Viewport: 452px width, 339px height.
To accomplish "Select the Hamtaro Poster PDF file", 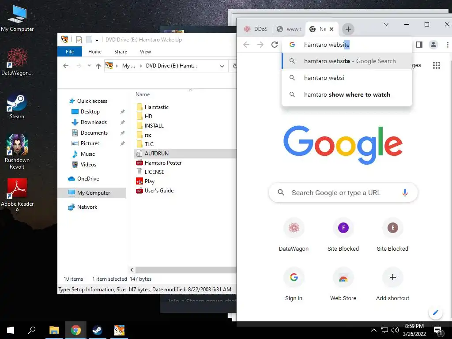I will tap(163, 163).
